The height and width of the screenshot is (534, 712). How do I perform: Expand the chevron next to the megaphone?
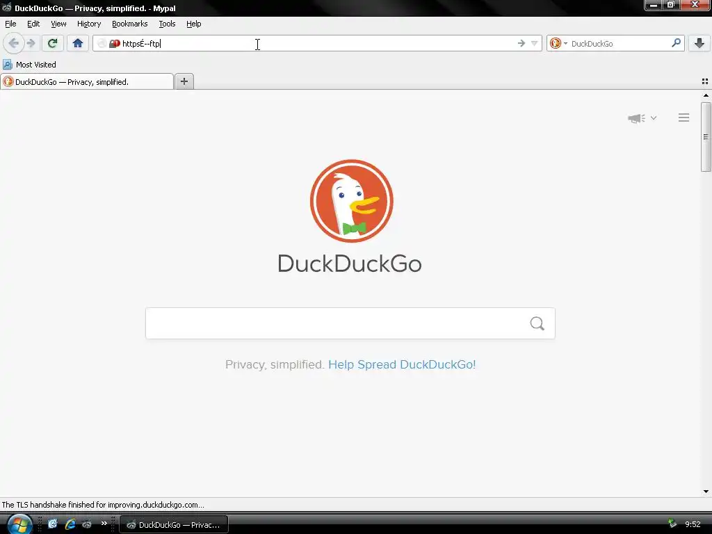coord(654,118)
